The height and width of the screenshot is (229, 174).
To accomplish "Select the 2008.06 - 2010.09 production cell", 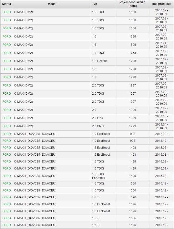I will pos(161,118).
